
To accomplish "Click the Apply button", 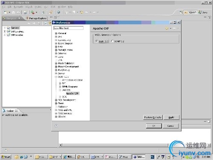I will point(171,117).
